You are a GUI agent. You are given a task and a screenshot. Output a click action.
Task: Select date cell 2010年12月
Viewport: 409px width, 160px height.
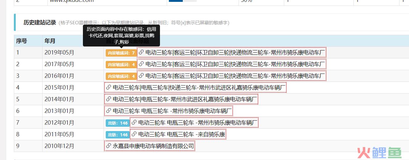pyautogui.click(x=59, y=146)
